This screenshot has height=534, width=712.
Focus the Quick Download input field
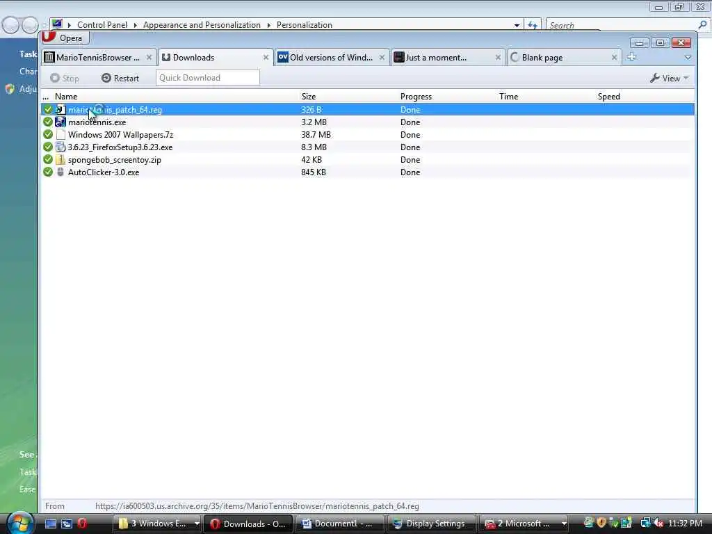(207, 78)
